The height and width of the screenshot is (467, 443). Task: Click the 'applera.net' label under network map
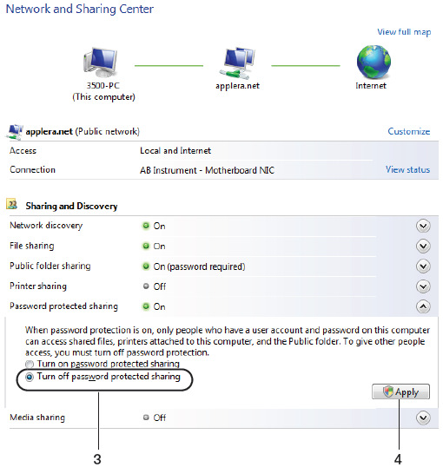coord(238,86)
